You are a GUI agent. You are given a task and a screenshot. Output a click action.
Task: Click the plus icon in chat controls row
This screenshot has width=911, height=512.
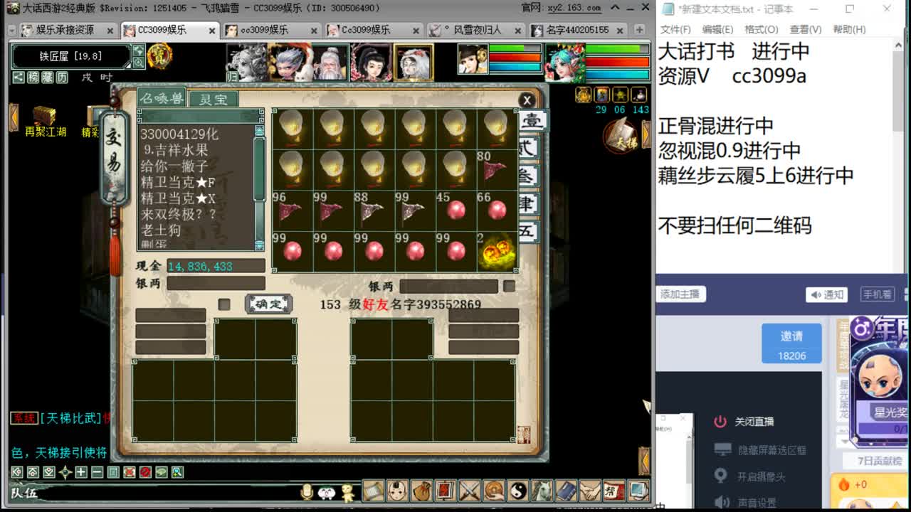(x=81, y=472)
